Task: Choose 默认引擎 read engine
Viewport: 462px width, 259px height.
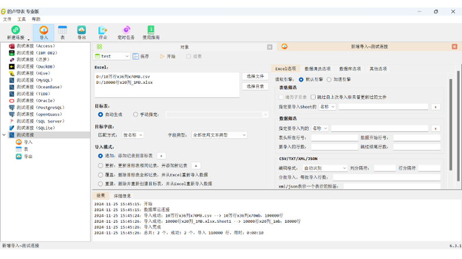Action: pos(301,80)
